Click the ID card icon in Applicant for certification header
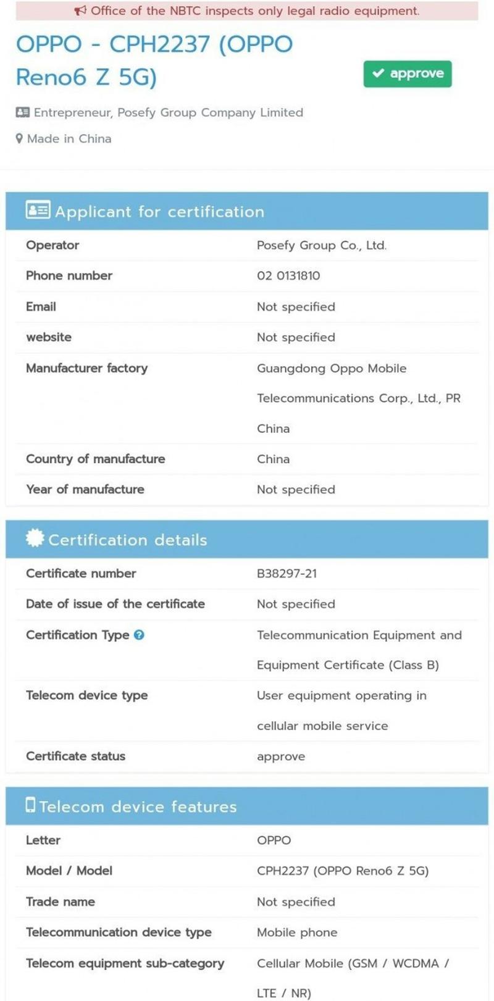Screen dimensions: 494x1001 click(38, 210)
